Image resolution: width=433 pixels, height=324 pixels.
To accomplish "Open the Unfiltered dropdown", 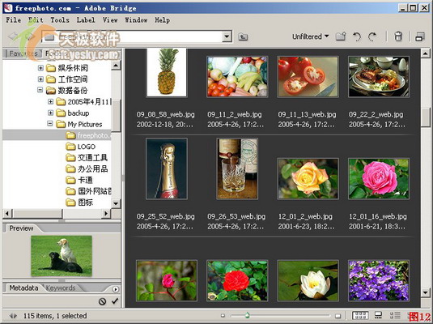I will click(311, 36).
